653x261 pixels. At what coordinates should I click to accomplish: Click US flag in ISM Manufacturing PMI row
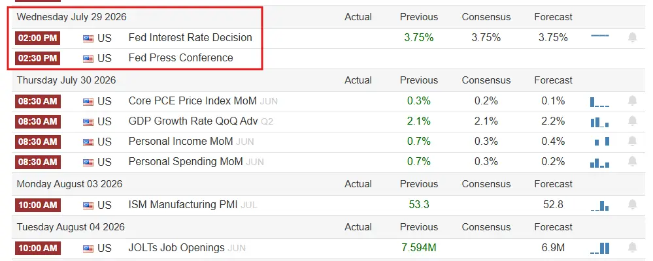(x=88, y=206)
